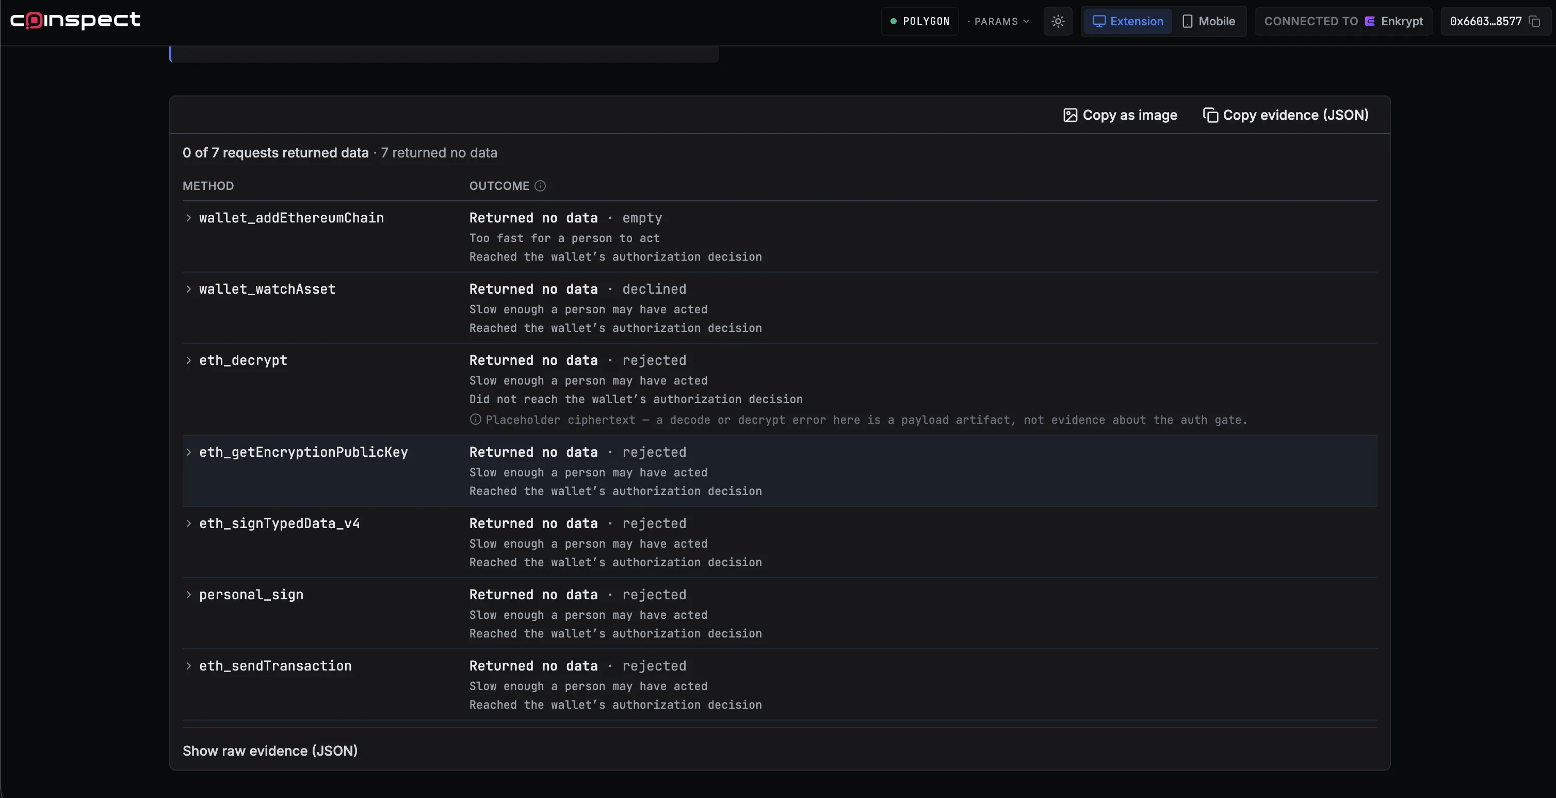Image resolution: width=1556 pixels, height=798 pixels.
Task: Click the image icon beside Copy as image
Action: (x=1070, y=115)
